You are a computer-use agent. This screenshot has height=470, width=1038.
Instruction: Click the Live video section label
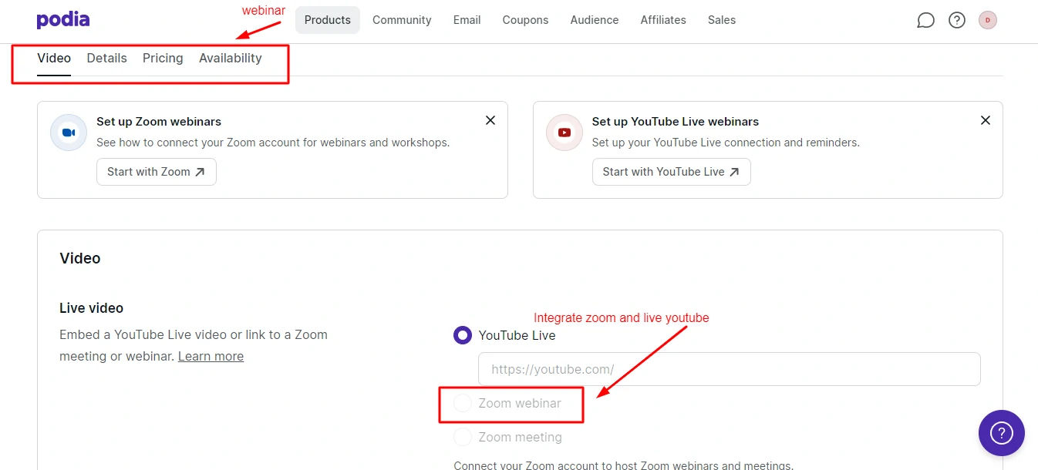(x=91, y=308)
